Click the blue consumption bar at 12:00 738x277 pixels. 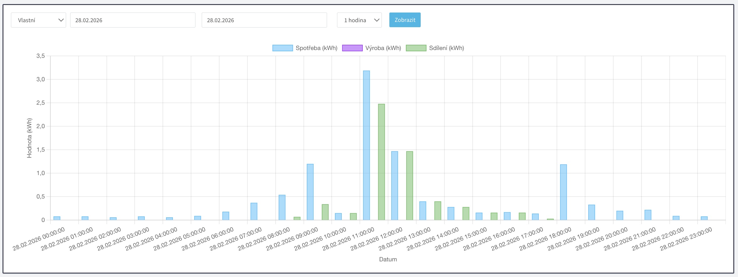pos(394,186)
